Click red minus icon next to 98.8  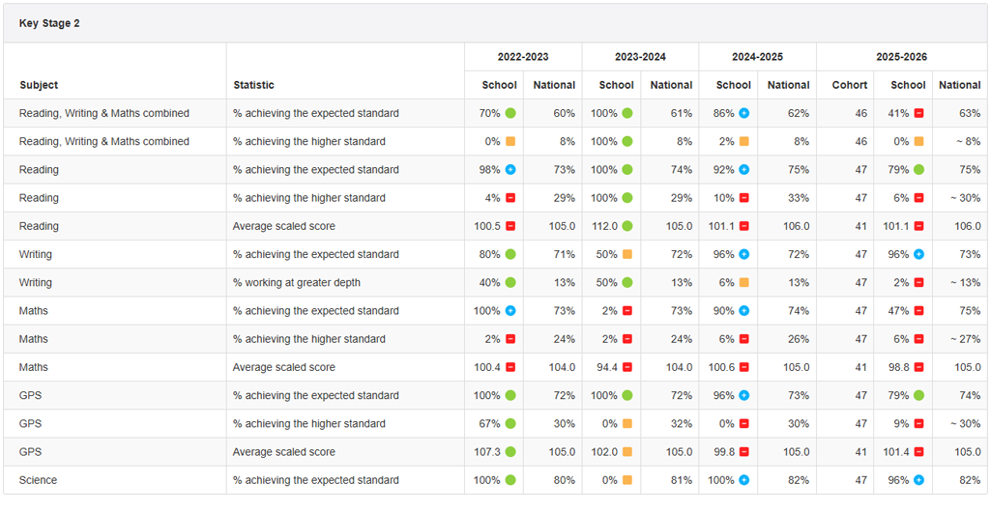[919, 367]
